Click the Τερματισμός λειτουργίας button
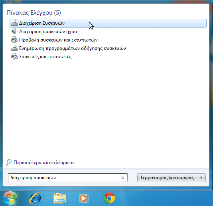 coord(167,178)
